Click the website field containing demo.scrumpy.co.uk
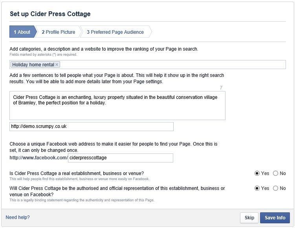The image size is (295, 228). [91, 127]
